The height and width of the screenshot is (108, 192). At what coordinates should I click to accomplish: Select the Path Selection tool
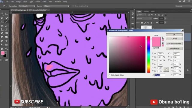(x=2, y=45)
